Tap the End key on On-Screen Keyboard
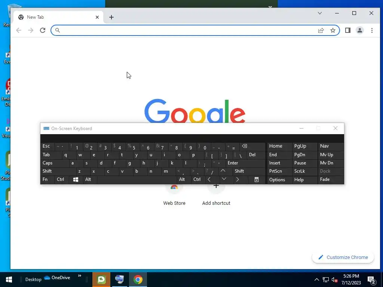 (279, 155)
